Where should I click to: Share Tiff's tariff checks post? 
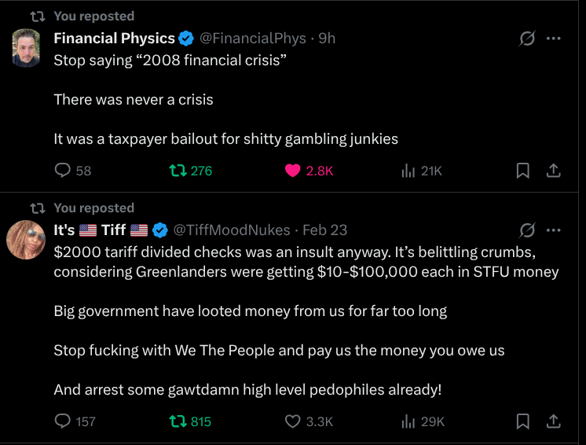pos(553,421)
